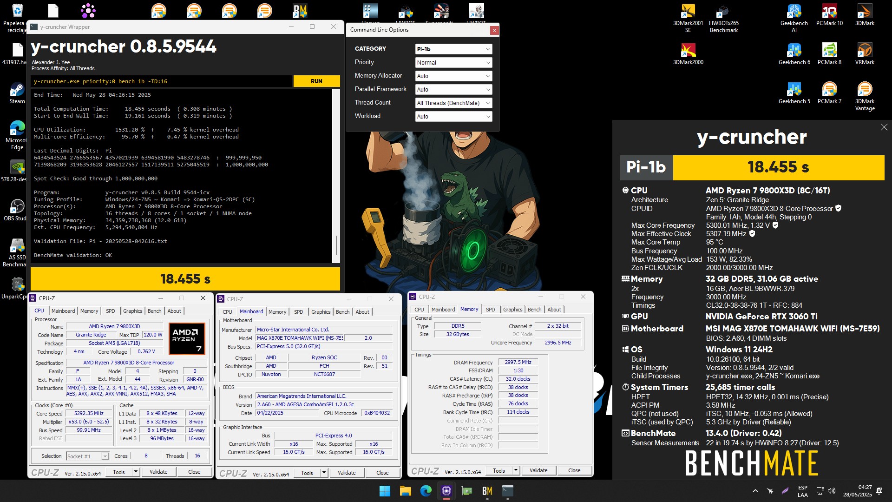Viewport: 892px width, 502px height.
Task: Open the PCMark 10 desktop icon
Action: (x=829, y=15)
